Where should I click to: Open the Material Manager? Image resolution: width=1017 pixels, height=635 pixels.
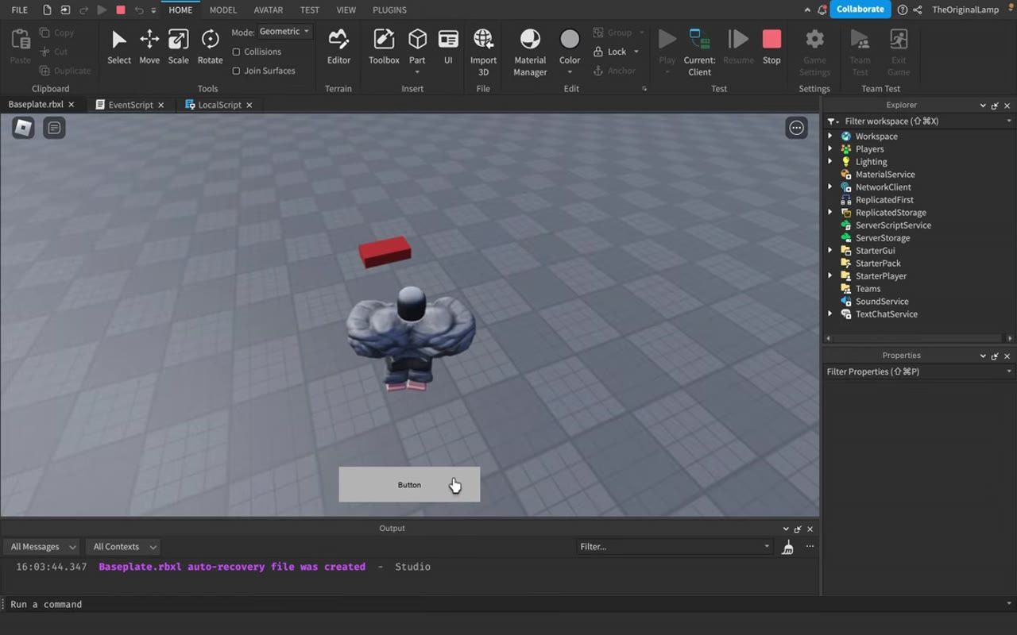(x=530, y=52)
